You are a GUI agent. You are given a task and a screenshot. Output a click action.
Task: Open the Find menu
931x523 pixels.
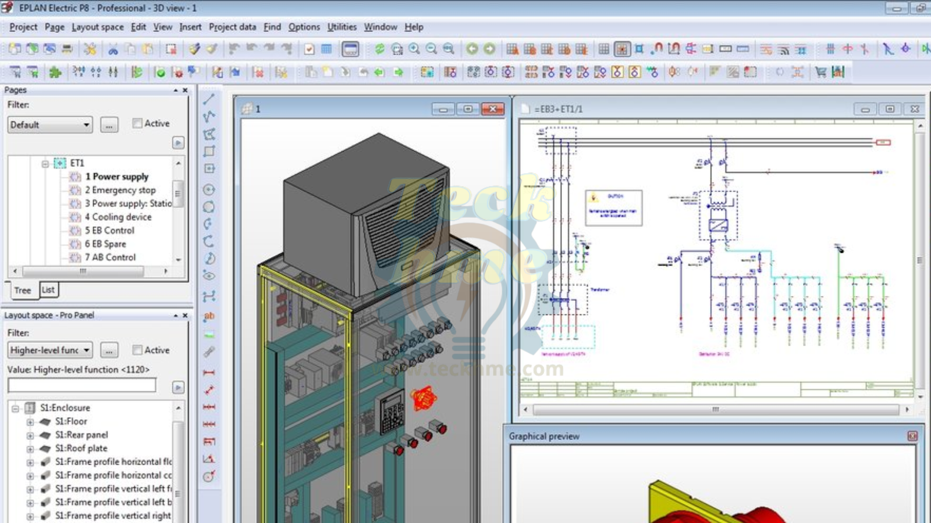(x=272, y=27)
